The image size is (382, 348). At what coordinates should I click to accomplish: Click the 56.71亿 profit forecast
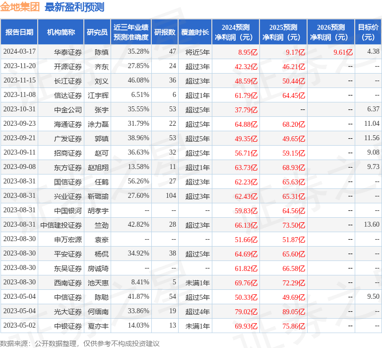pyautogui.click(x=246, y=153)
